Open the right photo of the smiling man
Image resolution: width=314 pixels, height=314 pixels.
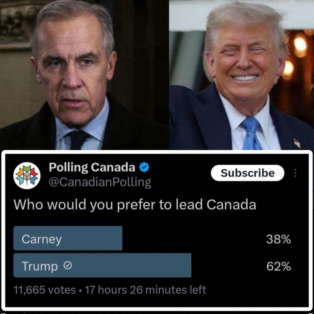[242, 75]
